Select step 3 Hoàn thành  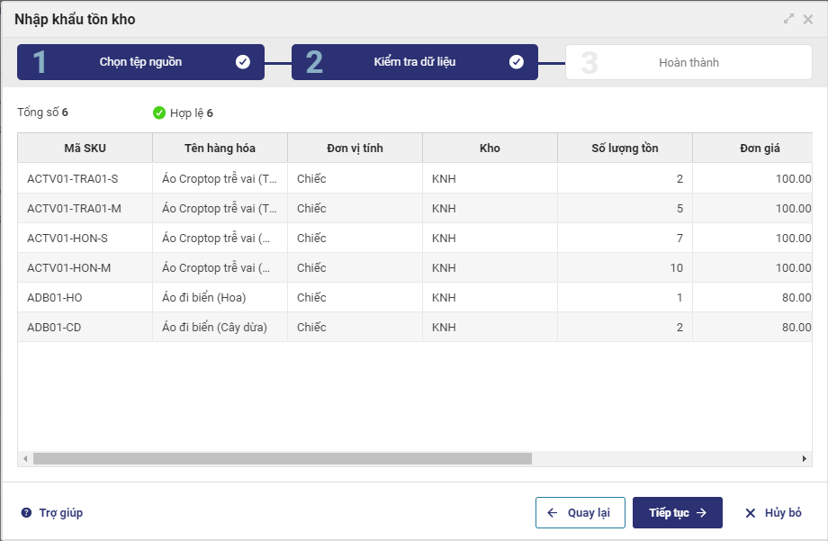pyautogui.click(x=688, y=62)
